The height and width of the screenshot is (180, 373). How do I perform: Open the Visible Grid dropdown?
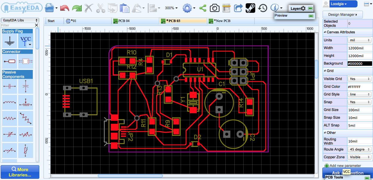coord(360,79)
